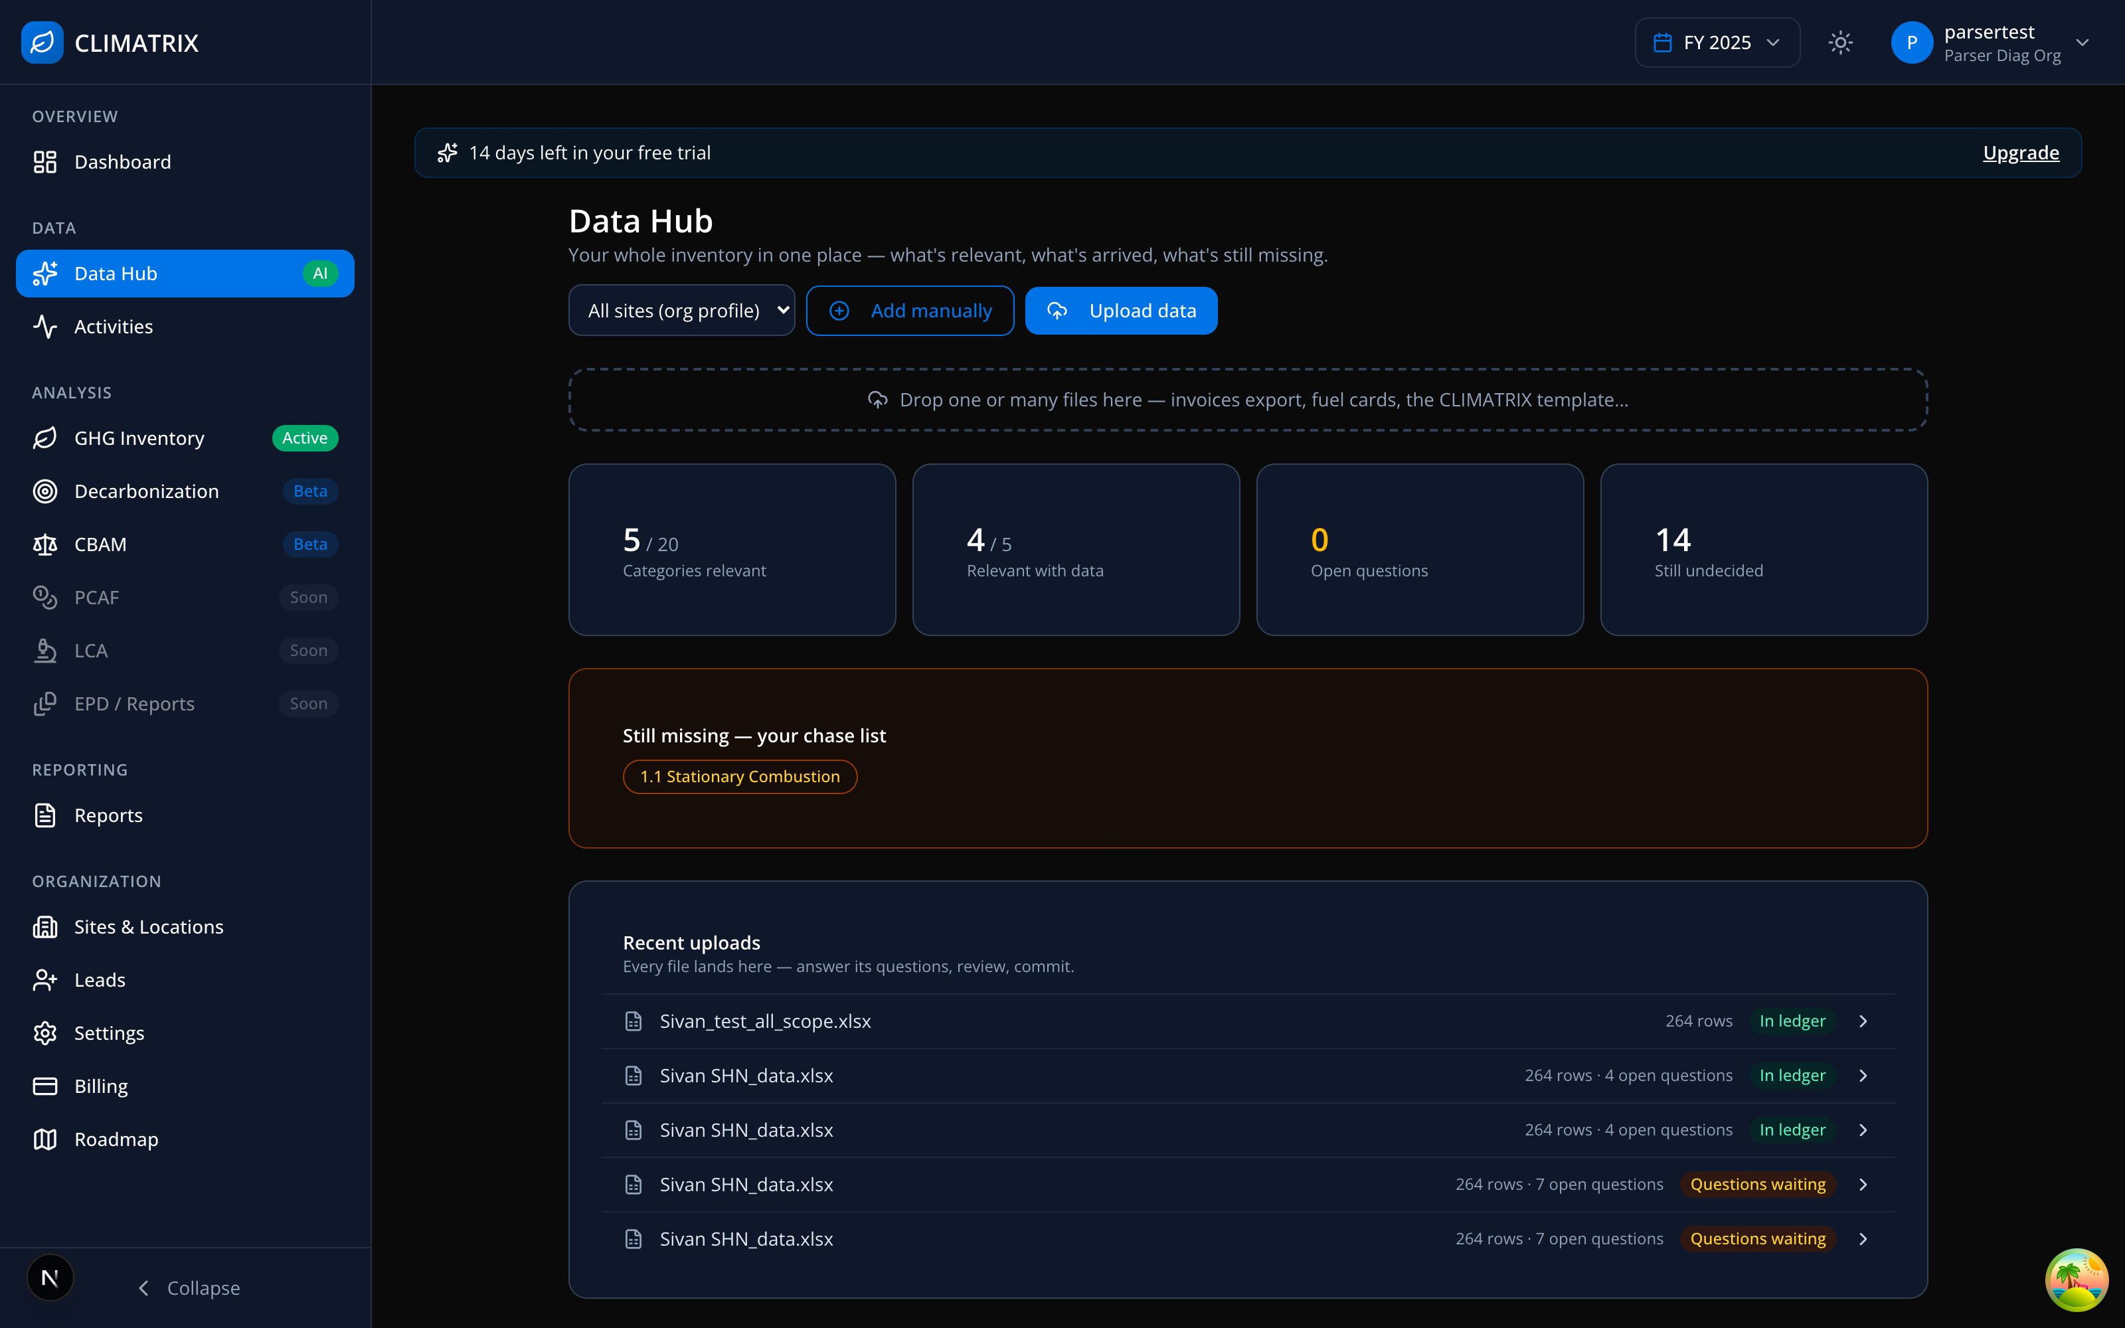Click the Upload data button
This screenshot has width=2125, height=1328.
(1122, 311)
